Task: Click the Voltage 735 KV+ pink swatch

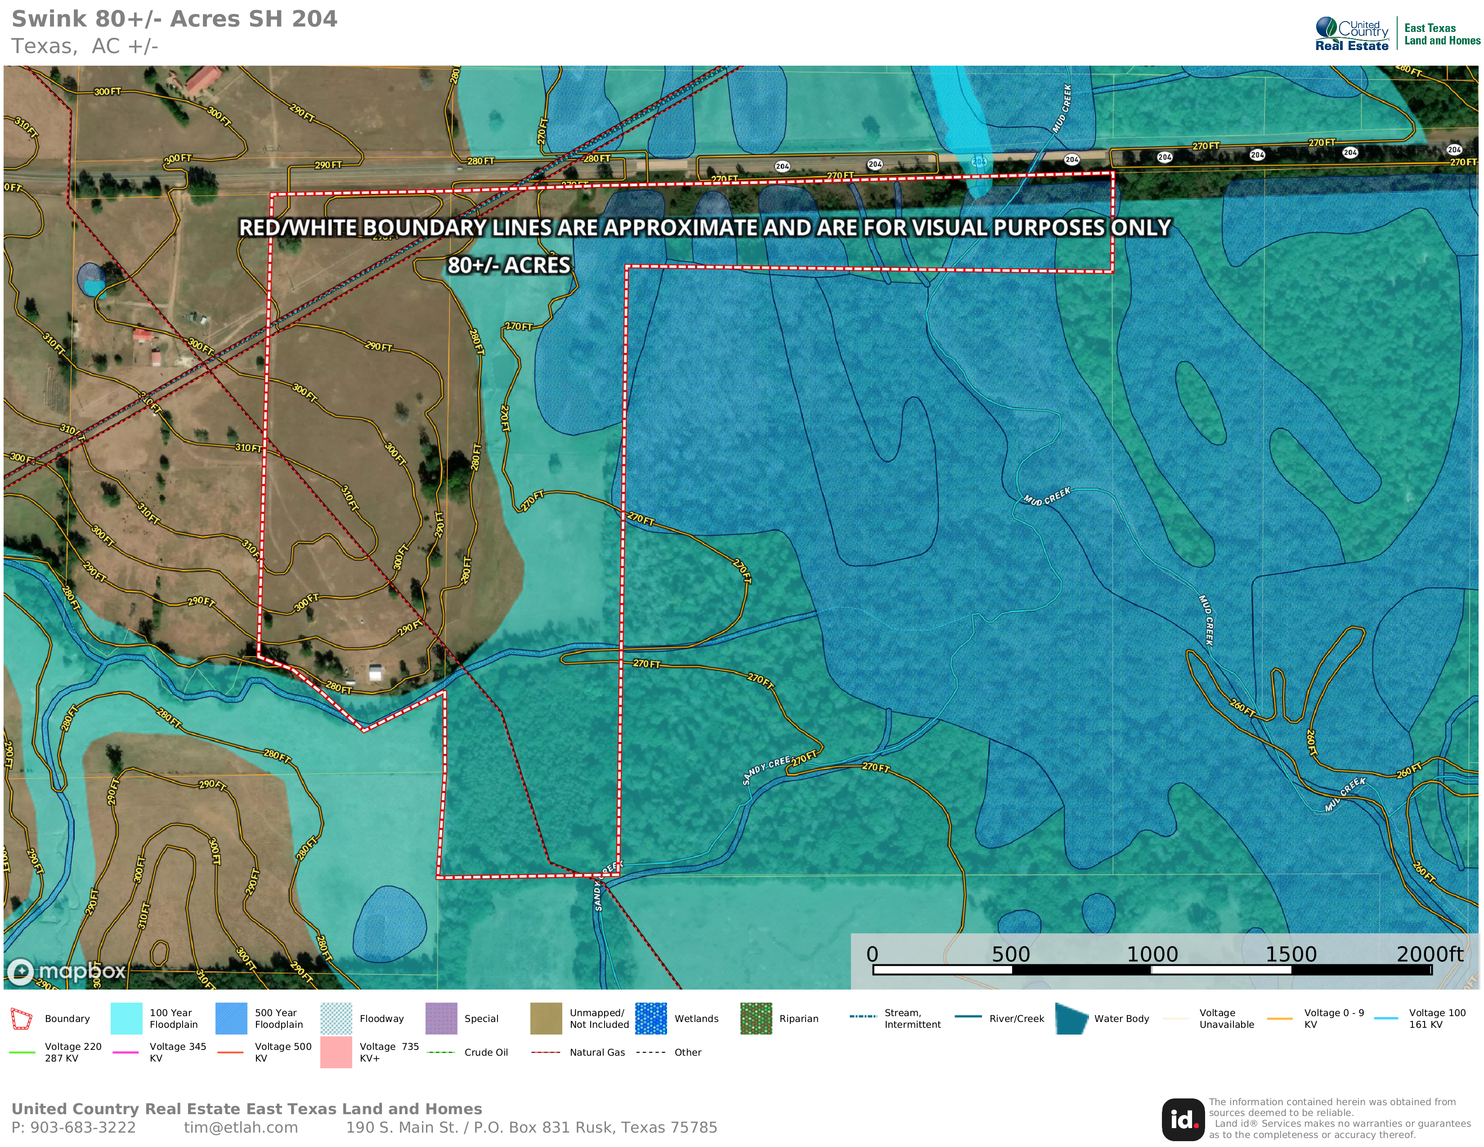Action: tap(336, 1052)
